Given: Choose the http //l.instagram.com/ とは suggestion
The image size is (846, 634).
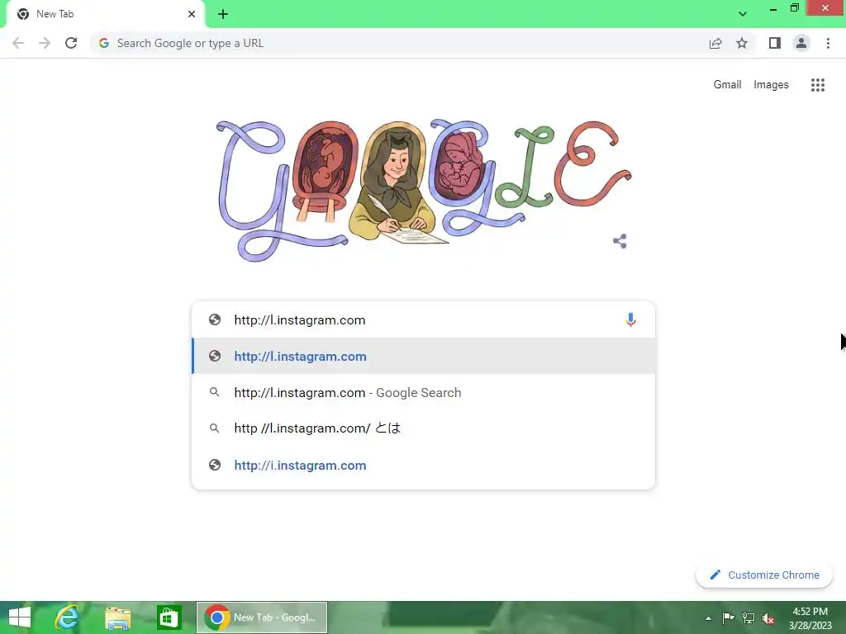Looking at the screenshot, I should click(424, 428).
